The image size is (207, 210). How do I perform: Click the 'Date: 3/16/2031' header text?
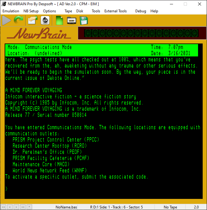(171, 53)
